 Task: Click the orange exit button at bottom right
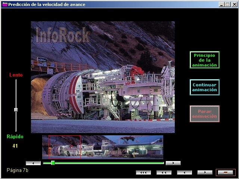(225, 172)
